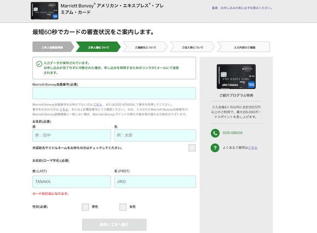Open the ご連絡先について step

145,47
